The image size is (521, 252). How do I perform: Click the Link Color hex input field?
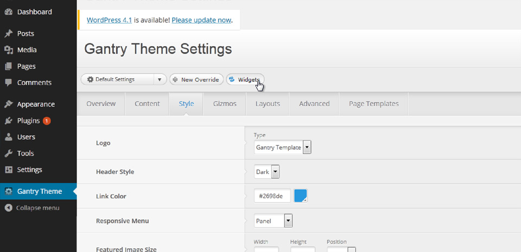coord(272,196)
